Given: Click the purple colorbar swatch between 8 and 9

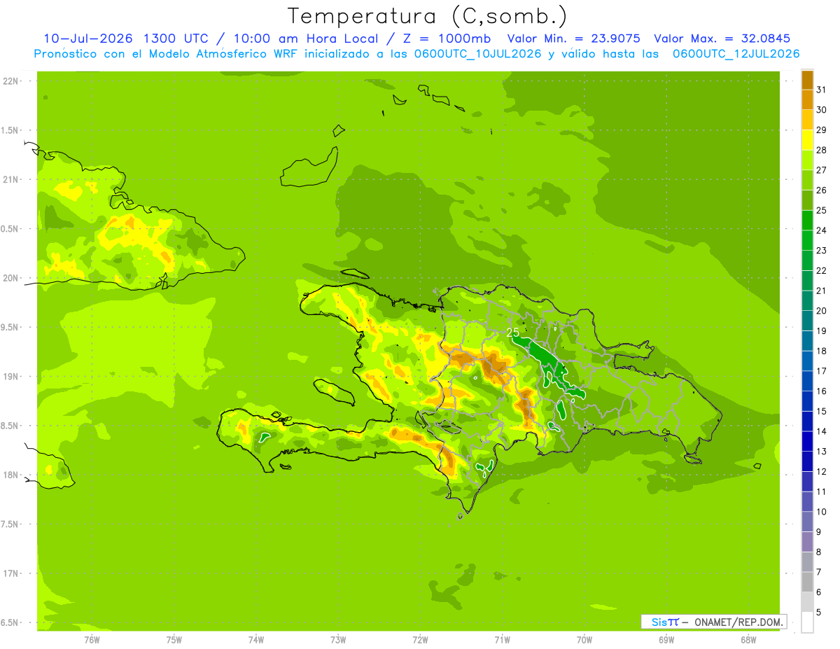Looking at the screenshot, I should pos(807,543).
